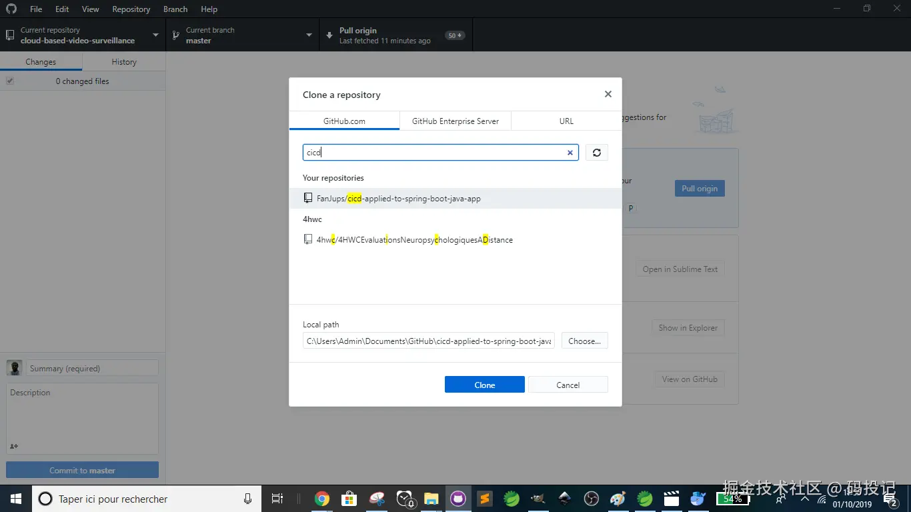Switch to the GitHub.com tab
This screenshot has height=512, width=911.
(x=344, y=121)
